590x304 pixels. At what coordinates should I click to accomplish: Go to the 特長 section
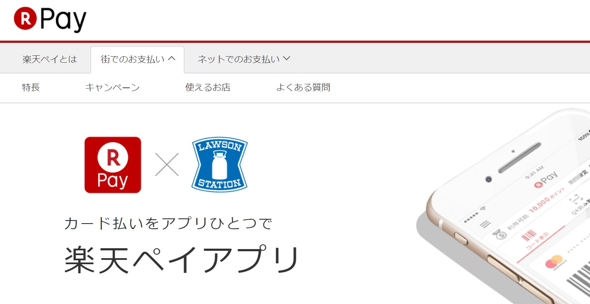[31, 88]
